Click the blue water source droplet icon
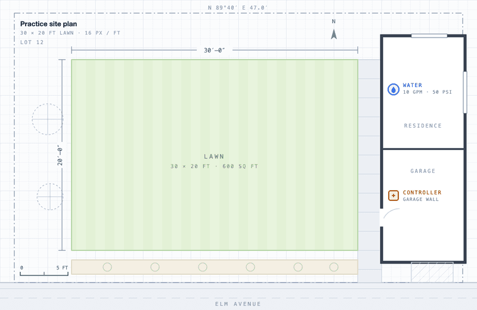Screen dimensions: 477x310 [394, 89]
